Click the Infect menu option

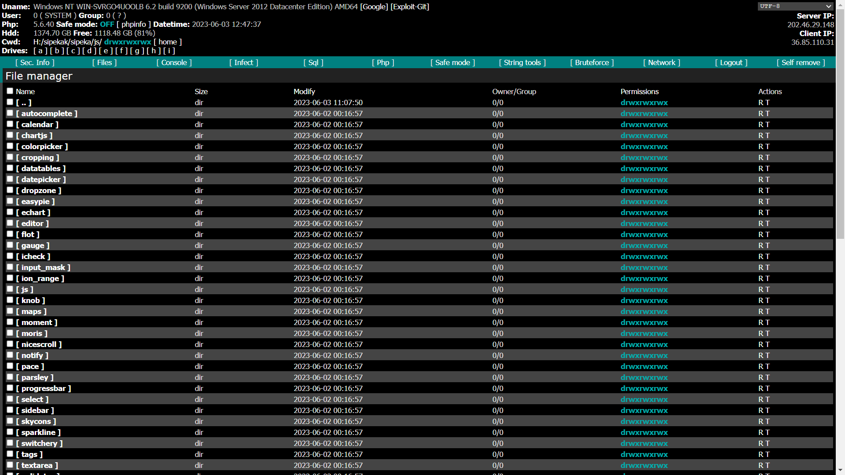[244, 62]
